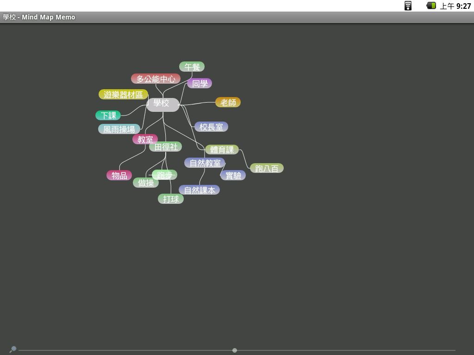Tap the 校長室 node
Screen dimensions: 474x355
211,127
